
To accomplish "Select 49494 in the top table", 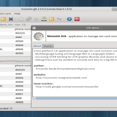I will [19, 45].
